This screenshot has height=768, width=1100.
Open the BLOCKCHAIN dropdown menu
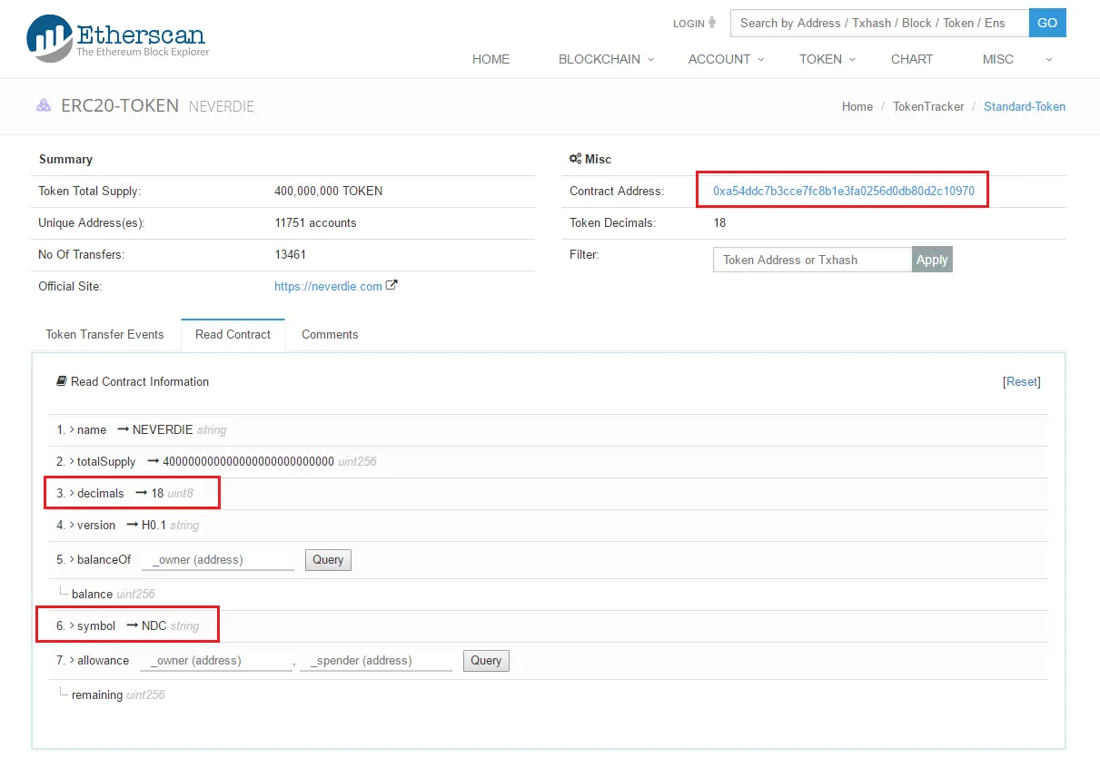click(x=606, y=59)
